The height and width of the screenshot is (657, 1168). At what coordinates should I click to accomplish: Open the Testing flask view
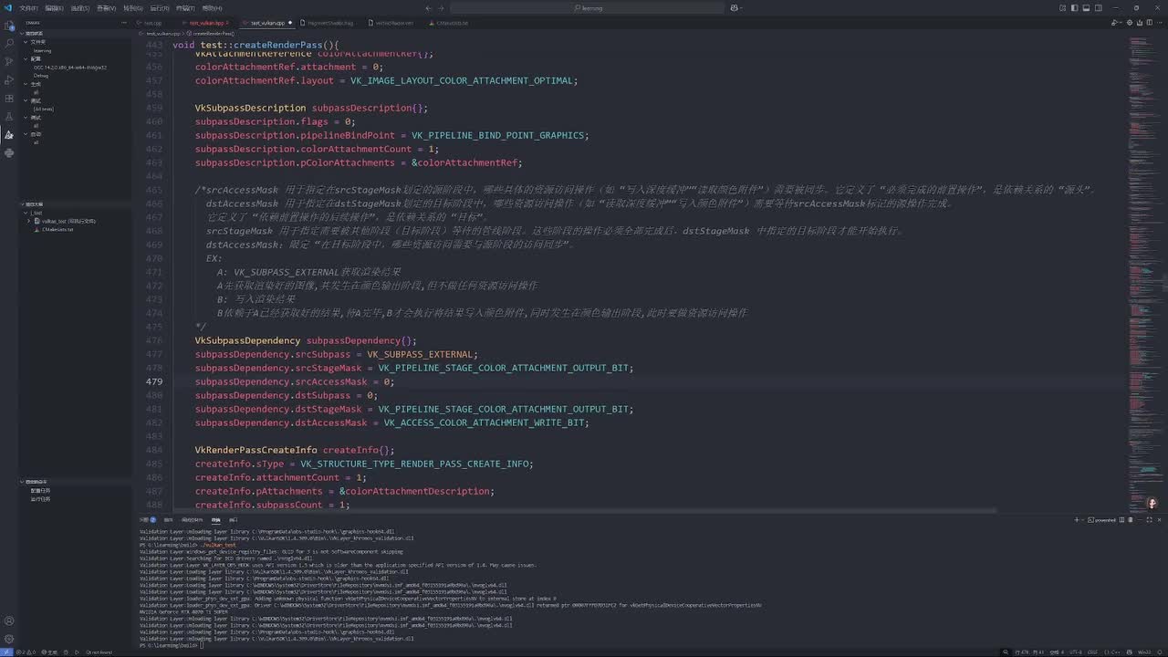9,116
